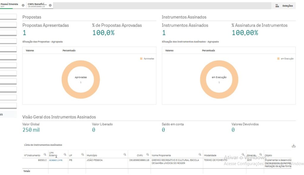Switch Propostas chart to Percentuais tab
Screen dimensions: 304x175
coord(69,51)
